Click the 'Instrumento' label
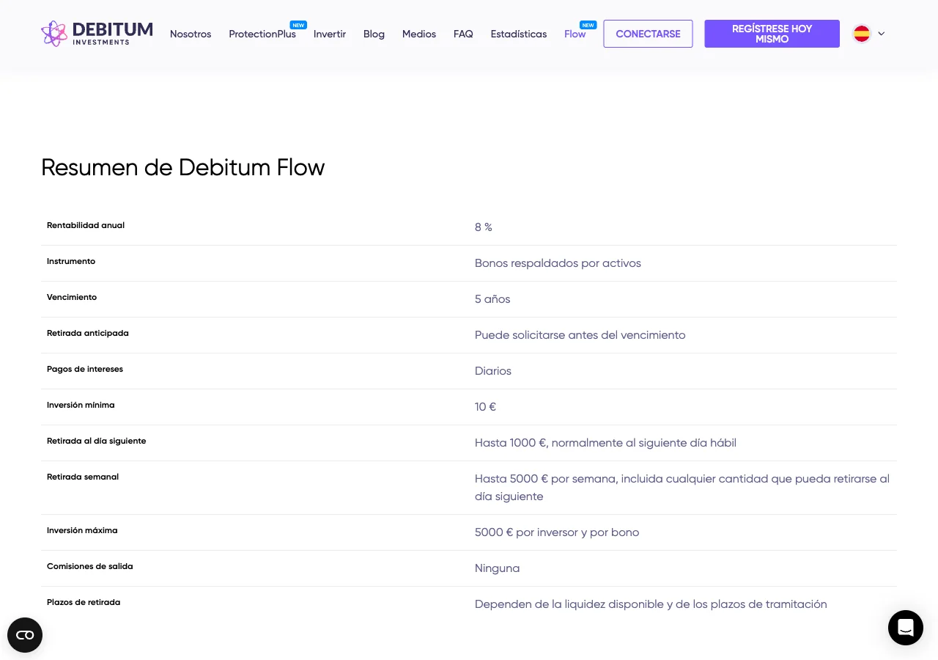The image size is (938, 660). [x=71, y=261]
